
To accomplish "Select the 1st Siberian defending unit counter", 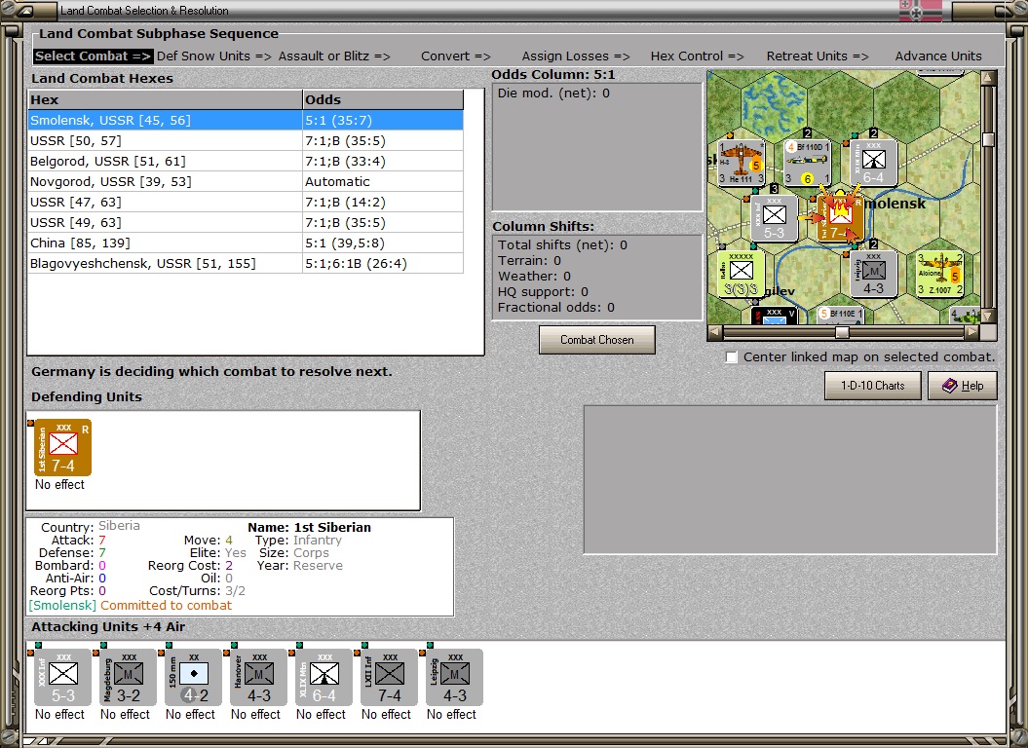I will pyautogui.click(x=63, y=447).
